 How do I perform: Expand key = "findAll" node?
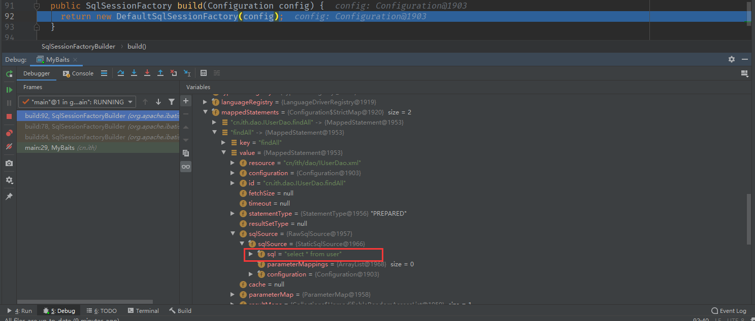pos(223,143)
